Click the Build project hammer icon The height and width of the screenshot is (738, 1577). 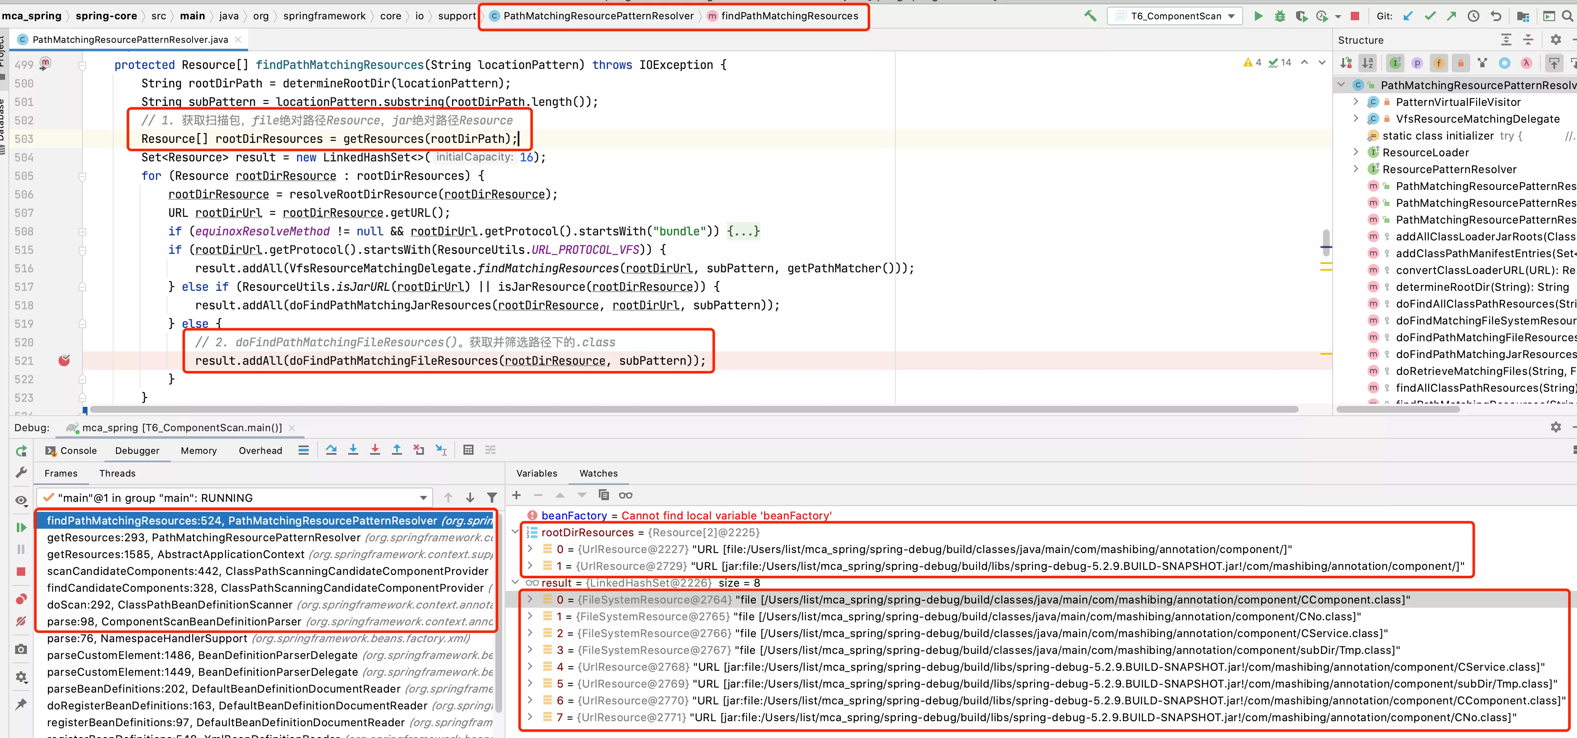pyautogui.click(x=1090, y=16)
